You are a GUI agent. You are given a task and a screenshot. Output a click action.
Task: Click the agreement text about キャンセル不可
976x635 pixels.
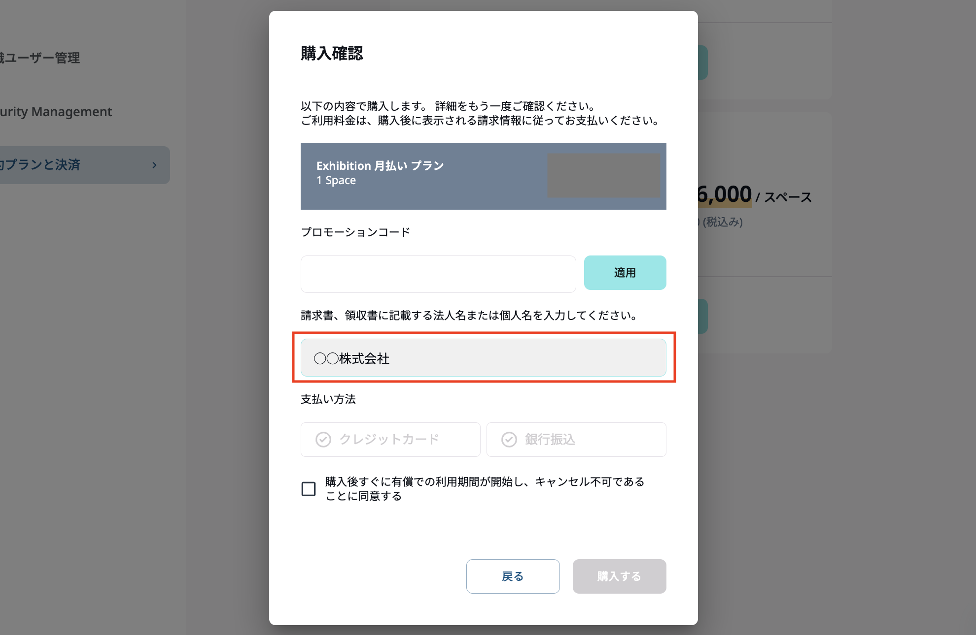click(485, 489)
